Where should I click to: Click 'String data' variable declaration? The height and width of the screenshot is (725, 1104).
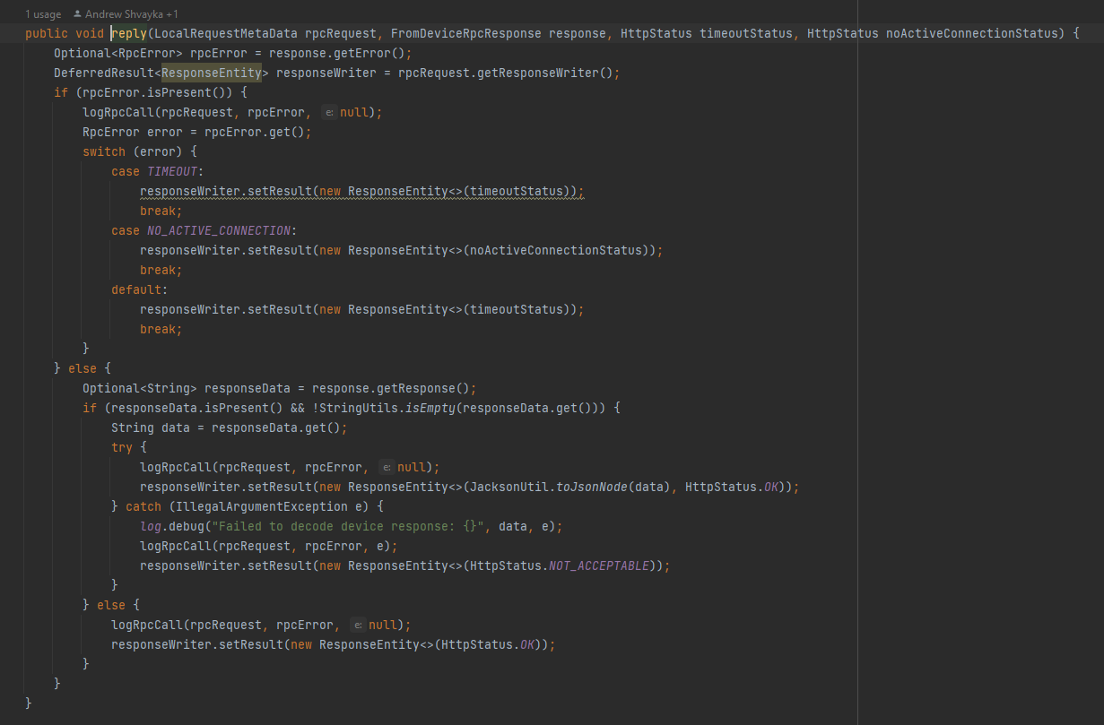pyautogui.click(x=151, y=427)
